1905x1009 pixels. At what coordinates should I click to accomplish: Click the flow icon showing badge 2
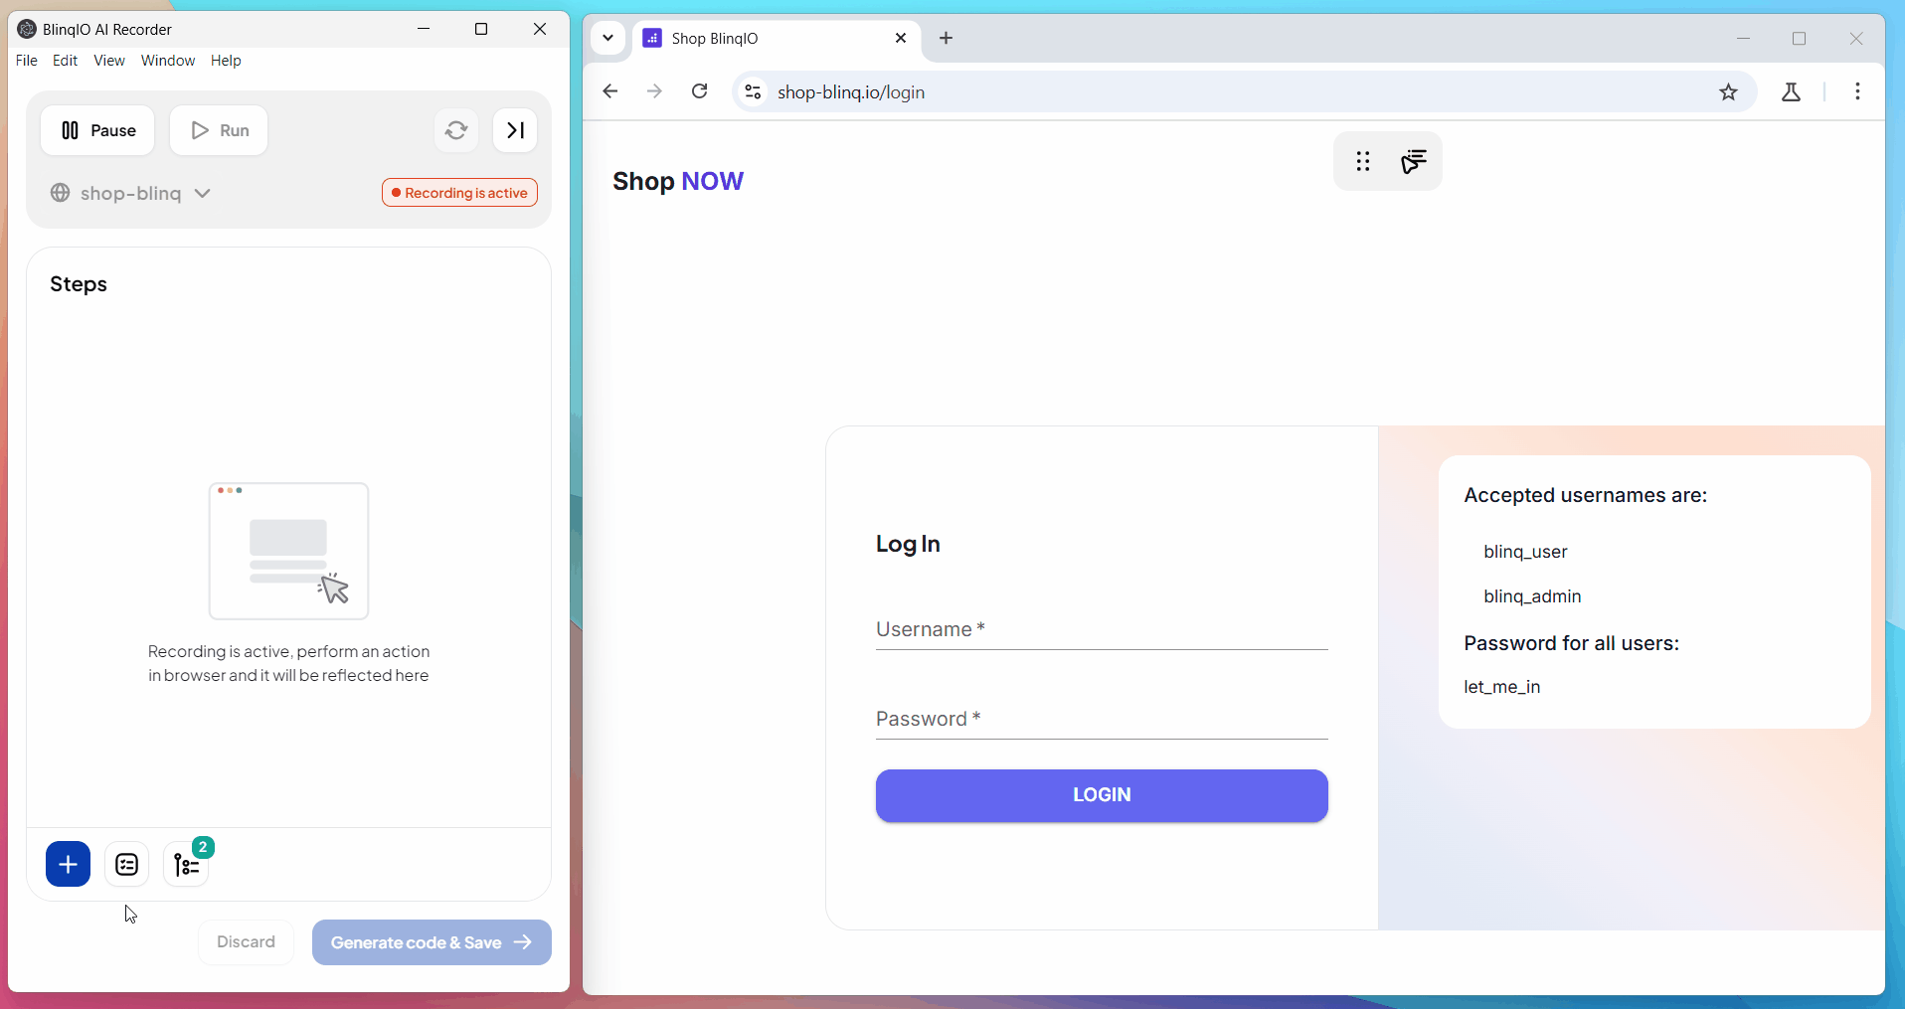tap(187, 866)
